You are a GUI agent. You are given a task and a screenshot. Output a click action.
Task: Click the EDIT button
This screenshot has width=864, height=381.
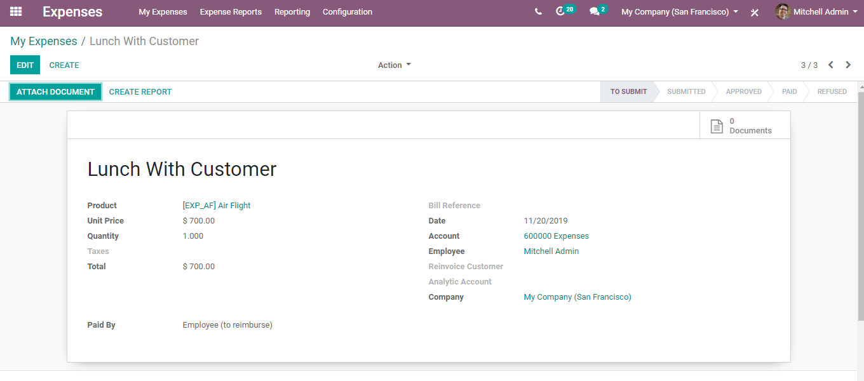[25, 65]
